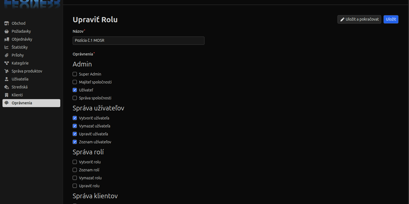
Task: Click the blue Uložit button
Action: [x=391, y=19]
